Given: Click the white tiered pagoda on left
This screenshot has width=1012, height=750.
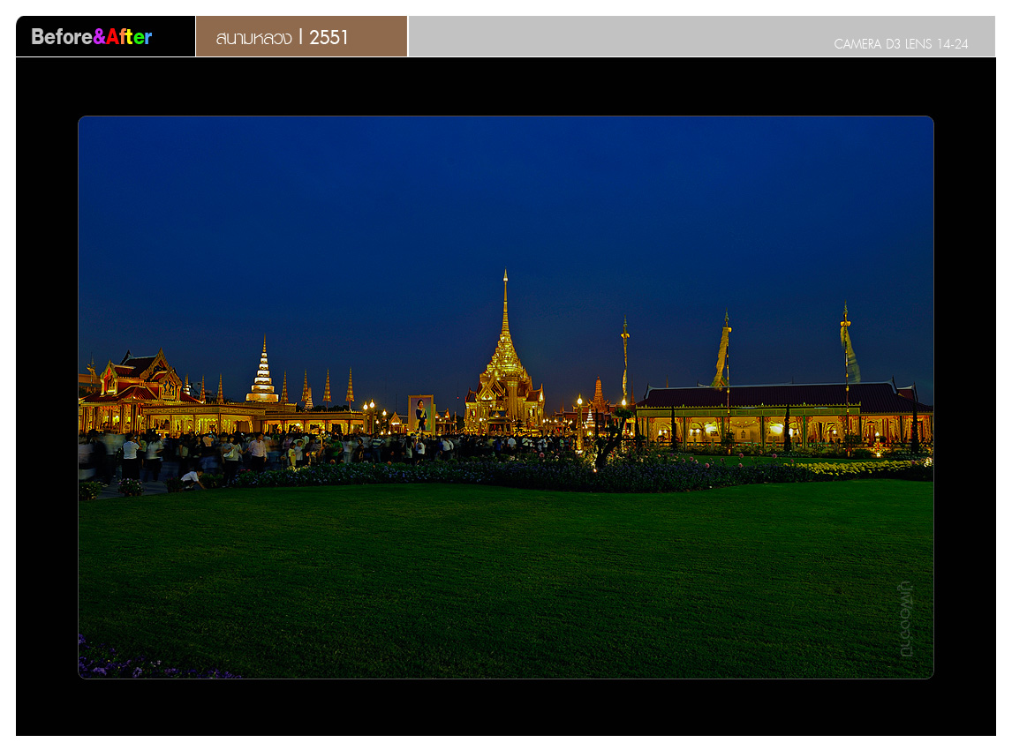Looking at the screenshot, I should (x=262, y=377).
